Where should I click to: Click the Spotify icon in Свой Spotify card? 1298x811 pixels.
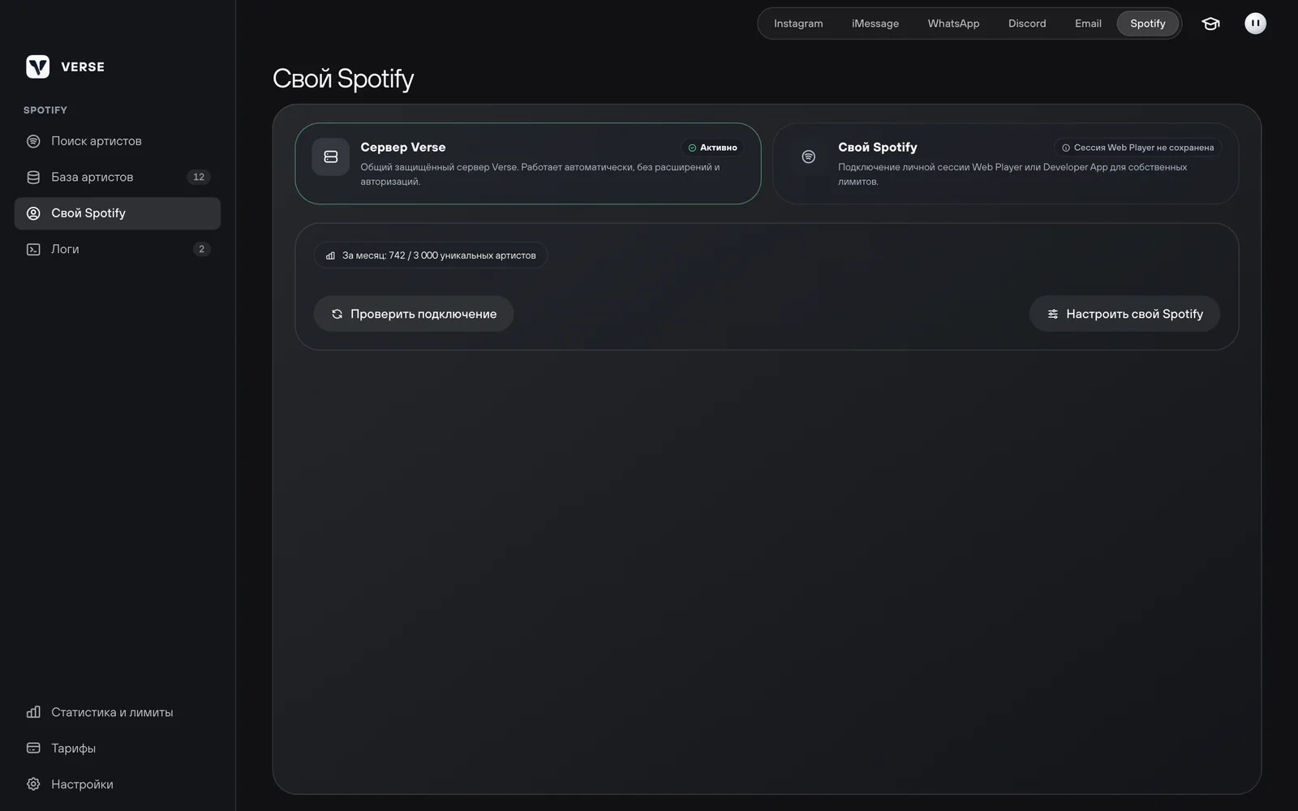tap(808, 157)
